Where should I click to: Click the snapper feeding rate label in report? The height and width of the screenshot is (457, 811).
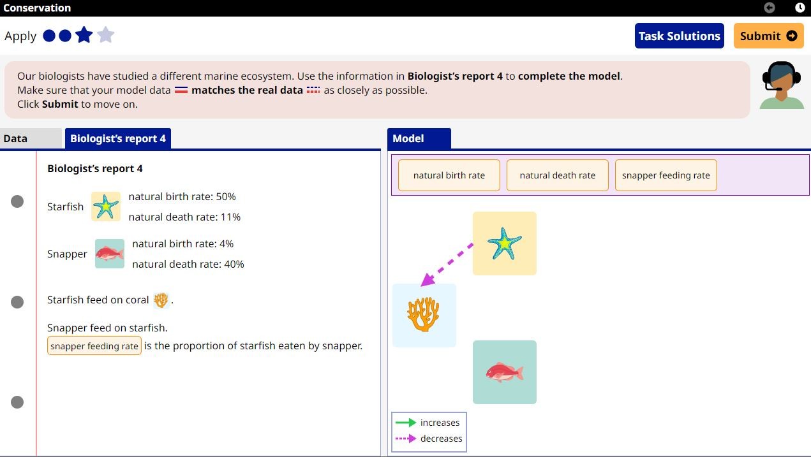point(94,346)
